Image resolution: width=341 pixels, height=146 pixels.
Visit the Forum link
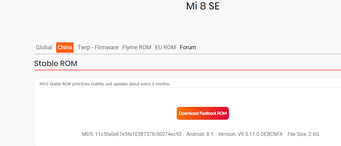click(188, 47)
